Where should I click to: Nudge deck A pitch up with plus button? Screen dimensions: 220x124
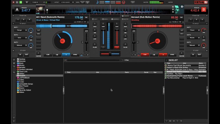click(88, 55)
